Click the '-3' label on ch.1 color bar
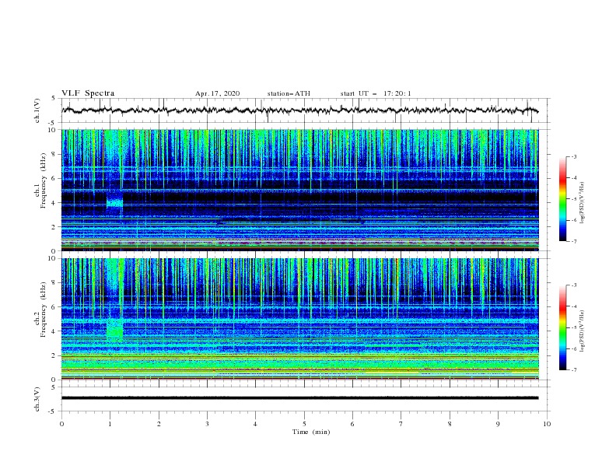Image resolution: width=616 pixels, height=476 pixels. click(x=573, y=156)
